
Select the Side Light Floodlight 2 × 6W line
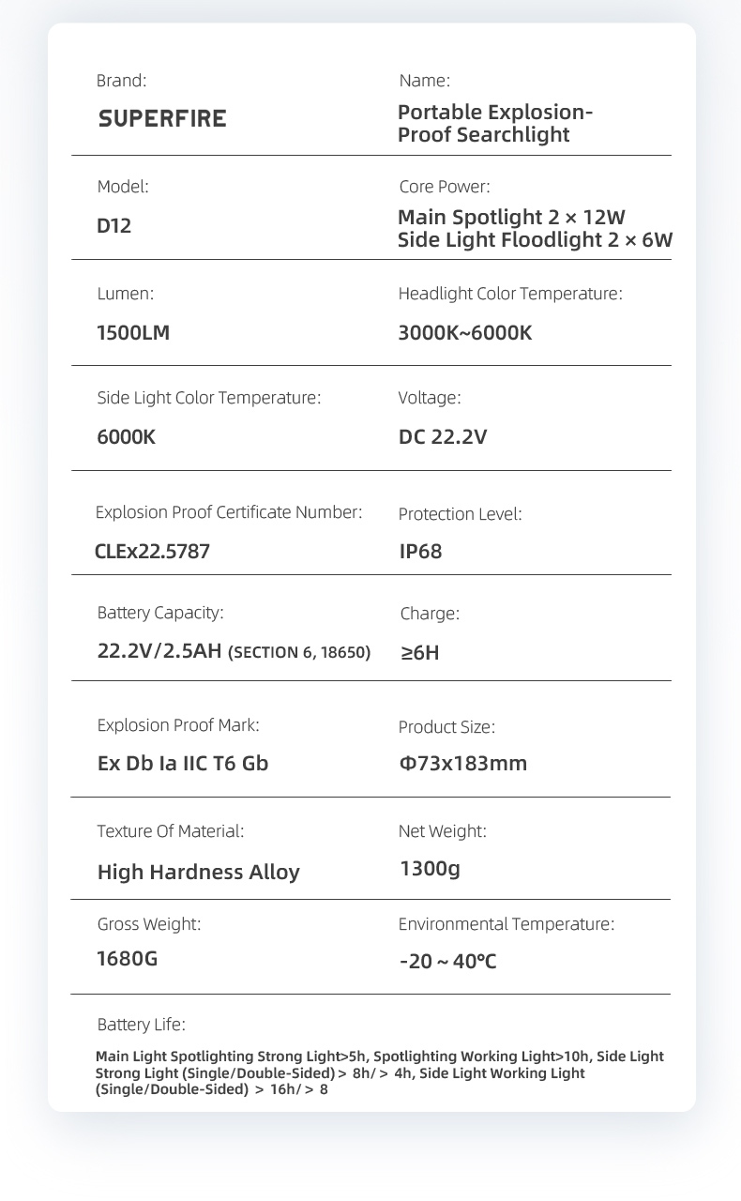[535, 239]
